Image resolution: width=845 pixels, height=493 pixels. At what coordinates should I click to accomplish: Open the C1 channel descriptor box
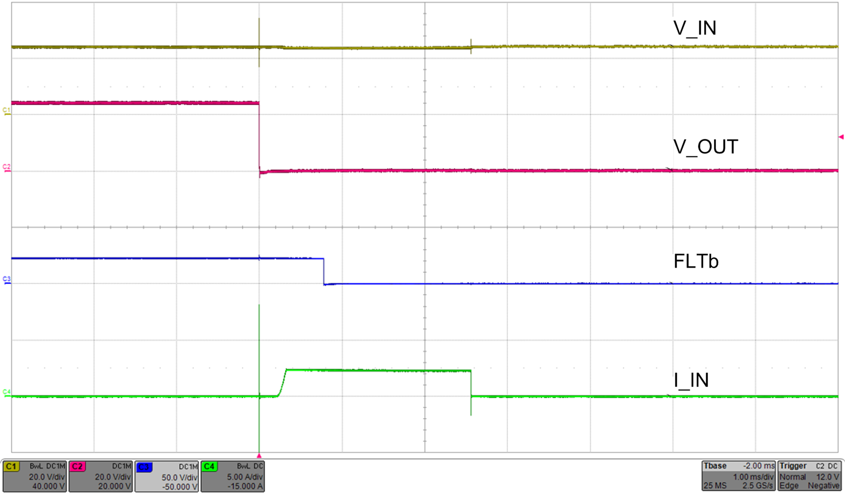click(x=35, y=476)
